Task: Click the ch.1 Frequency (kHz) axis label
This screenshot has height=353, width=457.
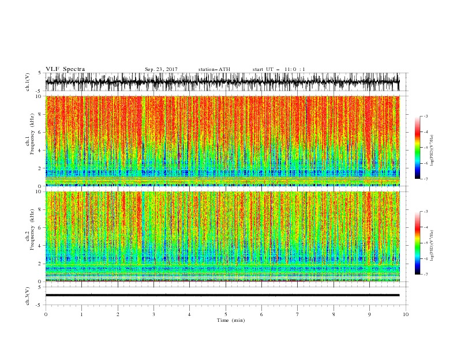Action: [30, 134]
